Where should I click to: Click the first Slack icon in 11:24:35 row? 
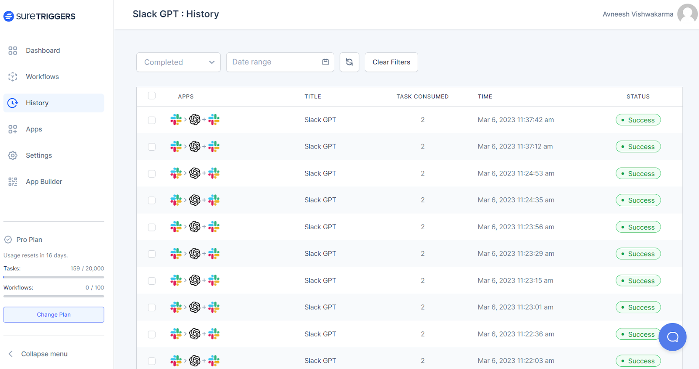point(176,200)
